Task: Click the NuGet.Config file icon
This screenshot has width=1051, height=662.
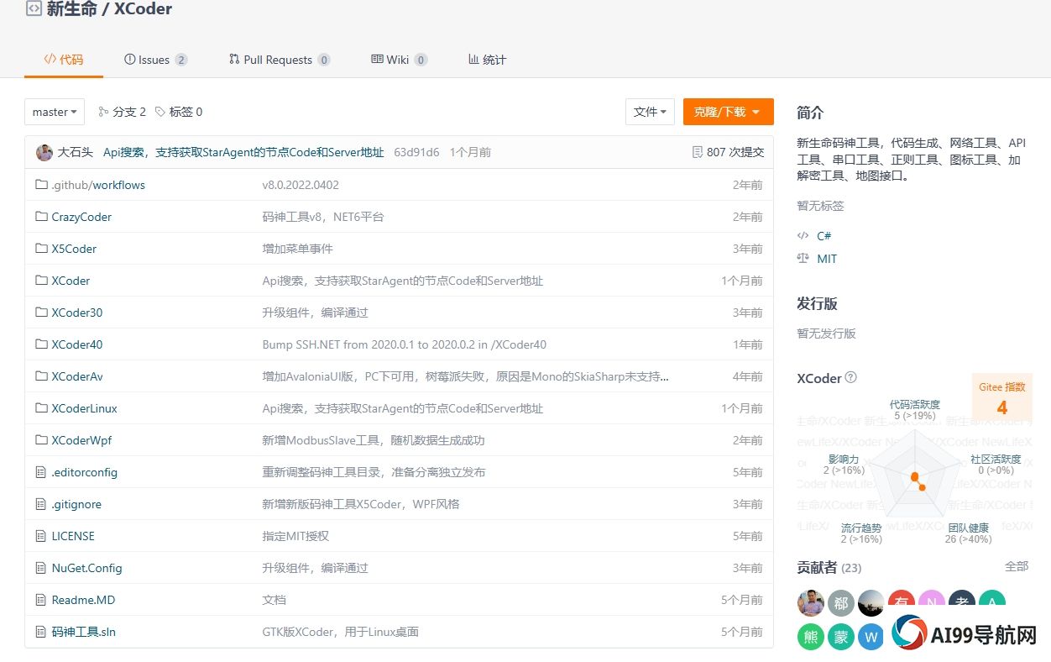Action: (x=41, y=568)
